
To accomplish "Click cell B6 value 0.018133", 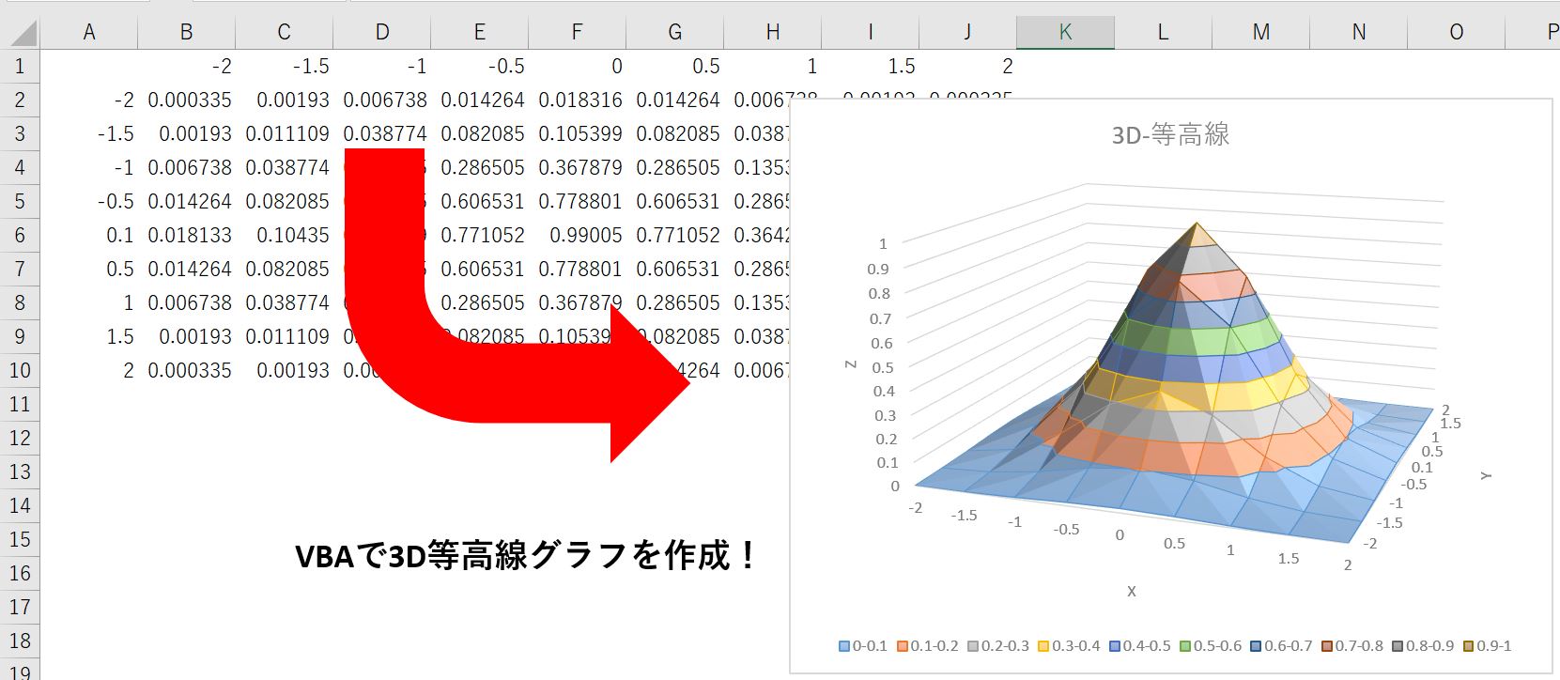I will coord(187,236).
